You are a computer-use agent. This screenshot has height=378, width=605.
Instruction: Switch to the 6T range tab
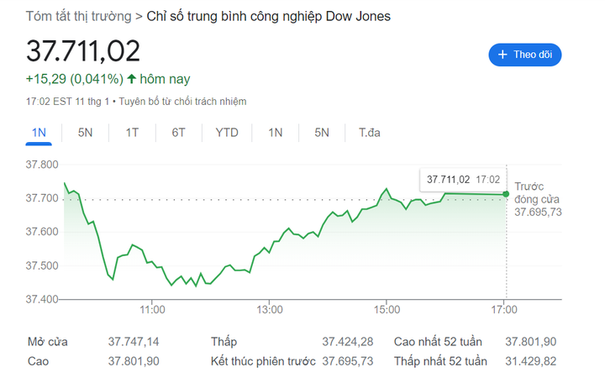[x=178, y=133]
